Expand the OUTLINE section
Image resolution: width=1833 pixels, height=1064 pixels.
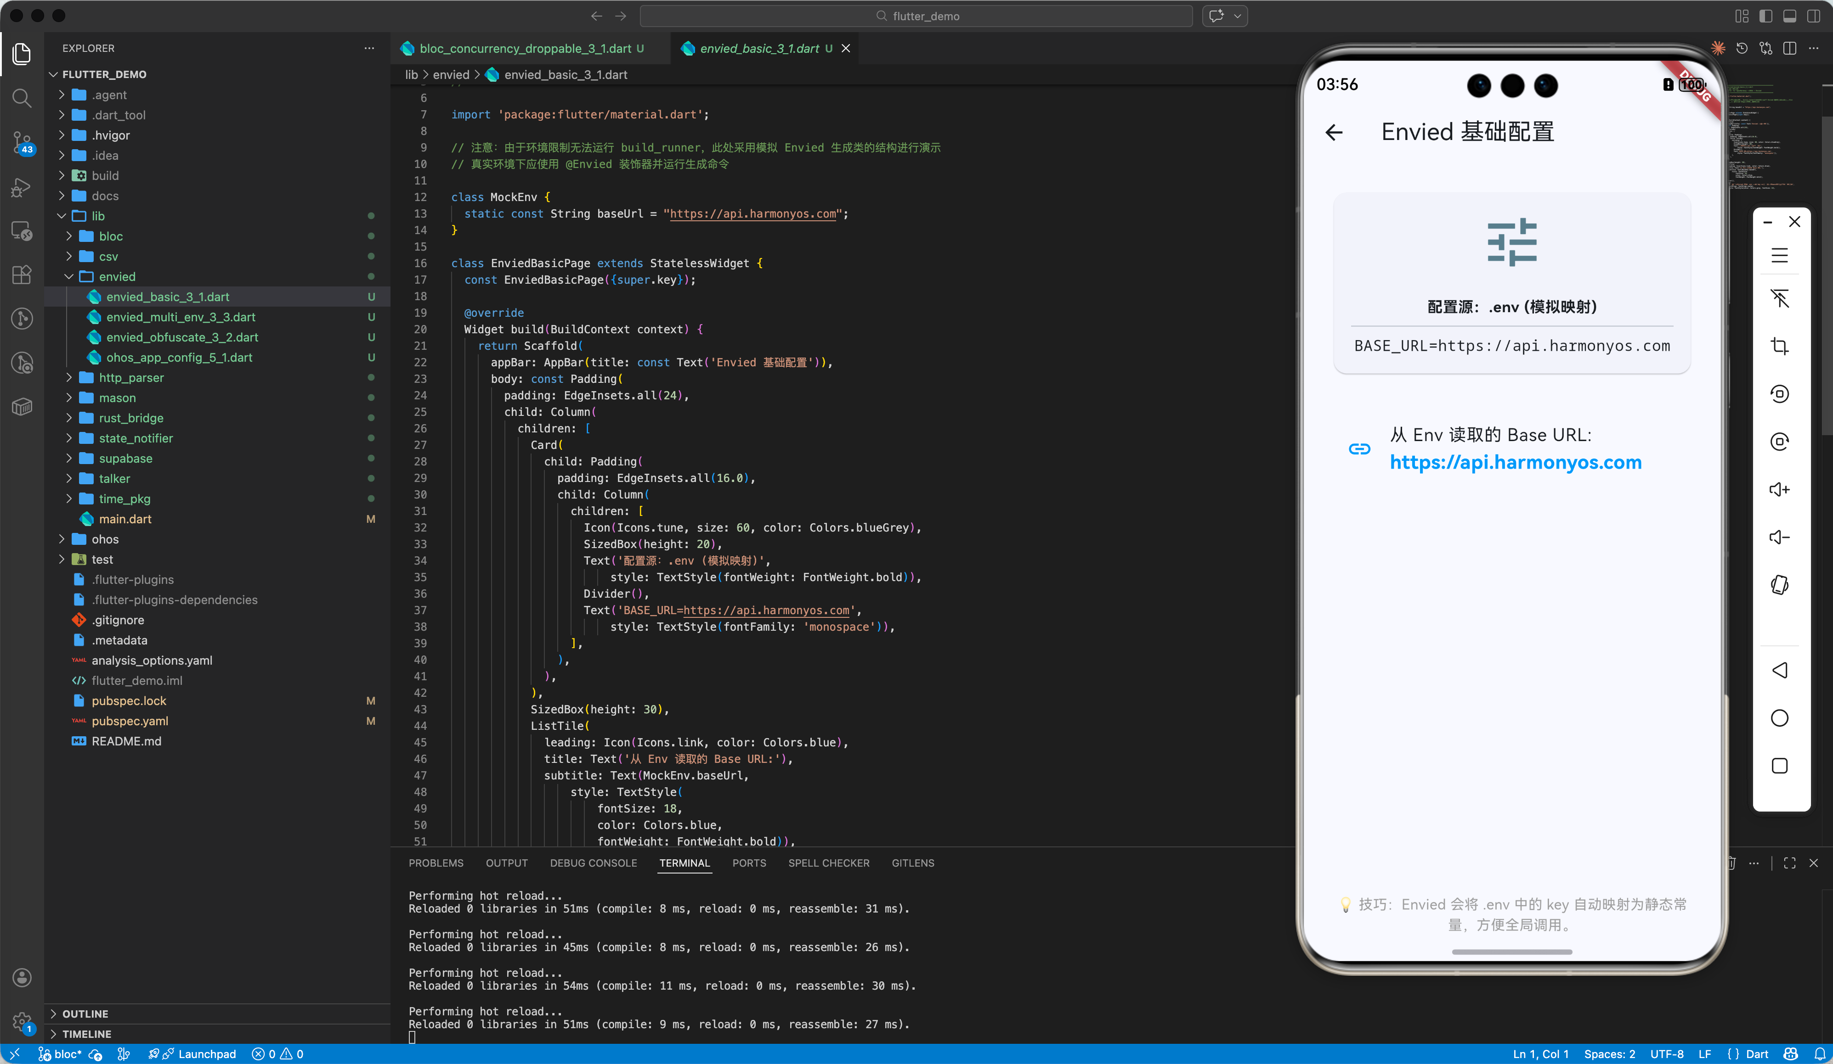coord(85,1013)
